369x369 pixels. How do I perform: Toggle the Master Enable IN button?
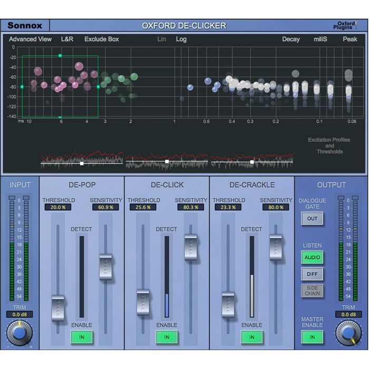[312, 337]
